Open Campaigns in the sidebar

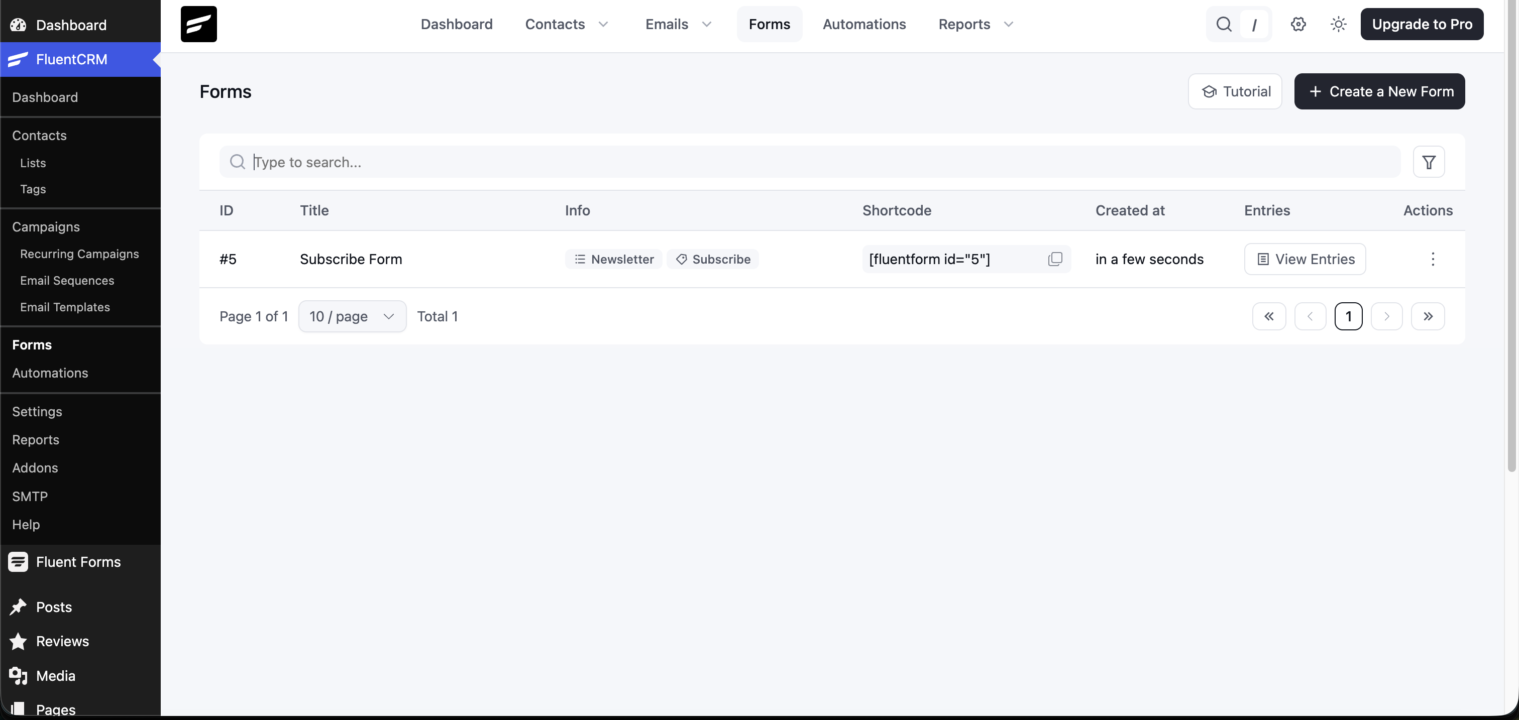pyautogui.click(x=46, y=227)
